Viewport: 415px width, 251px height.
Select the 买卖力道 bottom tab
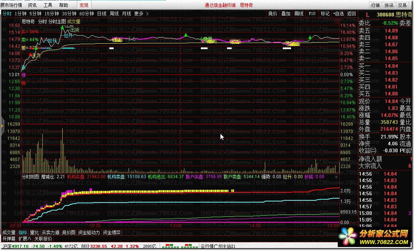51,232
